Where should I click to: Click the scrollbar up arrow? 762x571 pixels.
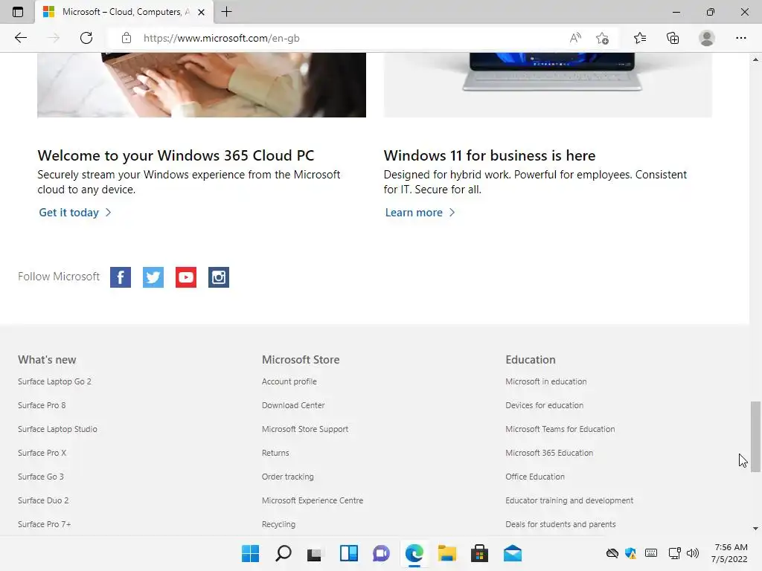(x=755, y=59)
